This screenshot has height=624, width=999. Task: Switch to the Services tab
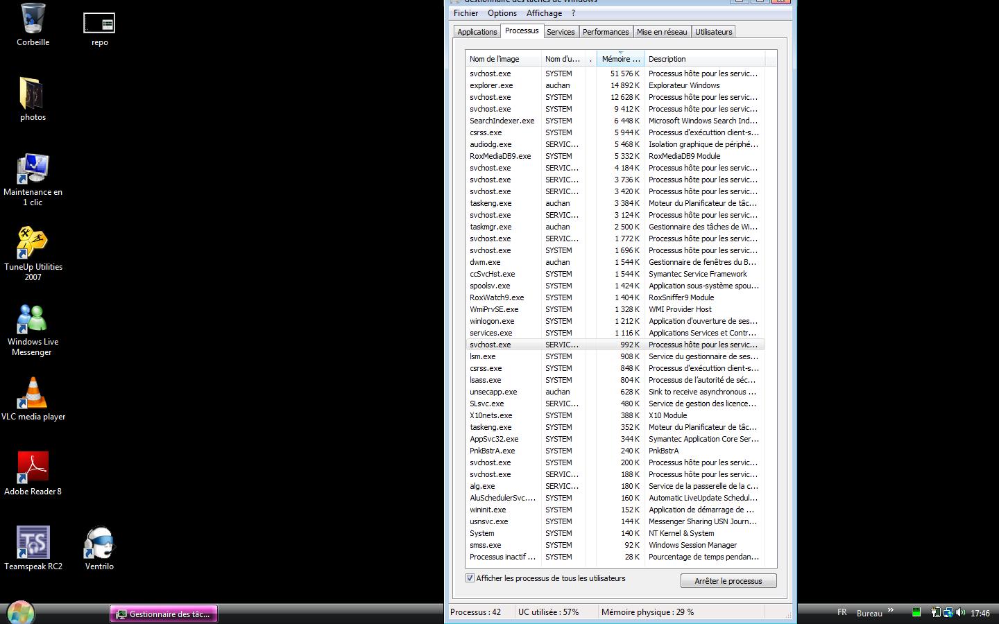[x=561, y=32]
